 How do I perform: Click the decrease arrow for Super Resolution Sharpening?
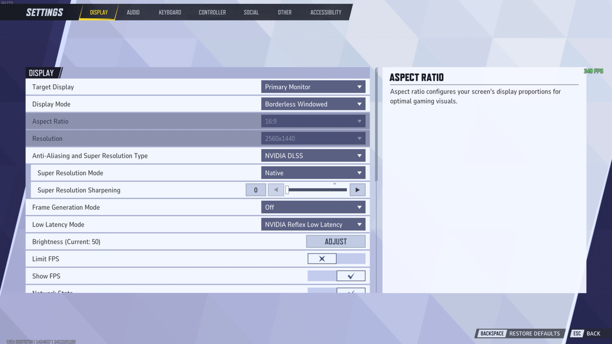coord(276,190)
